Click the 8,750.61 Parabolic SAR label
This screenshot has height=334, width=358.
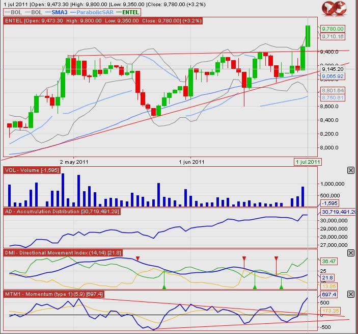(333, 97)
